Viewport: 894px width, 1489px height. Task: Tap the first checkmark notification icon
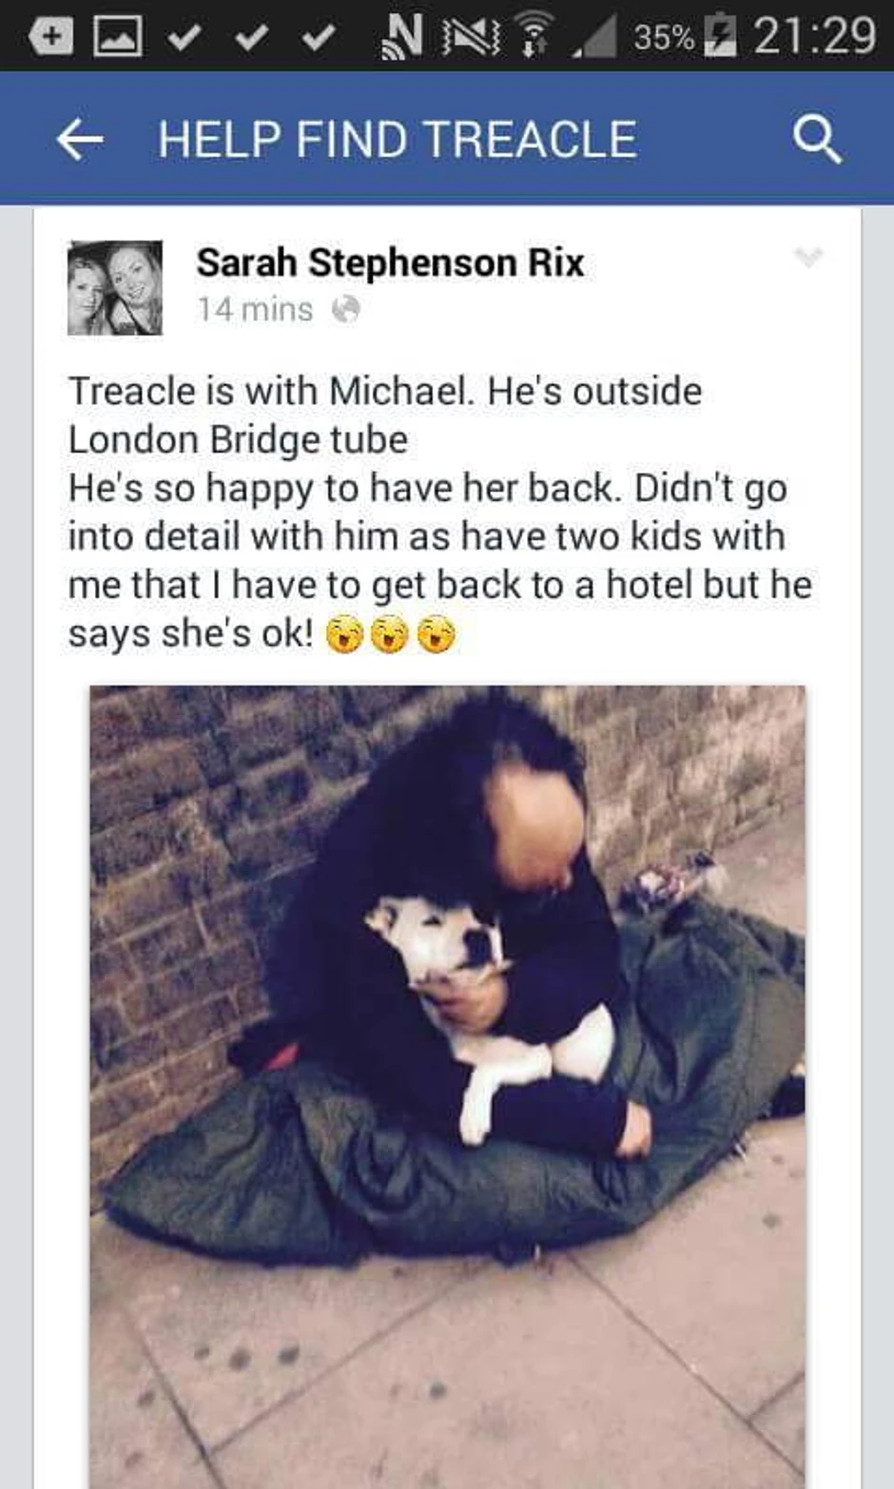click(x=184, y=38)
